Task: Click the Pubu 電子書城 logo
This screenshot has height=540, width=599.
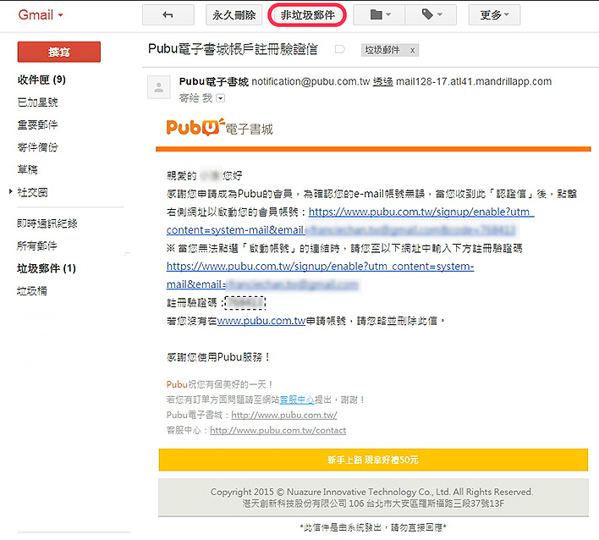Action: (x=220, y=127)
